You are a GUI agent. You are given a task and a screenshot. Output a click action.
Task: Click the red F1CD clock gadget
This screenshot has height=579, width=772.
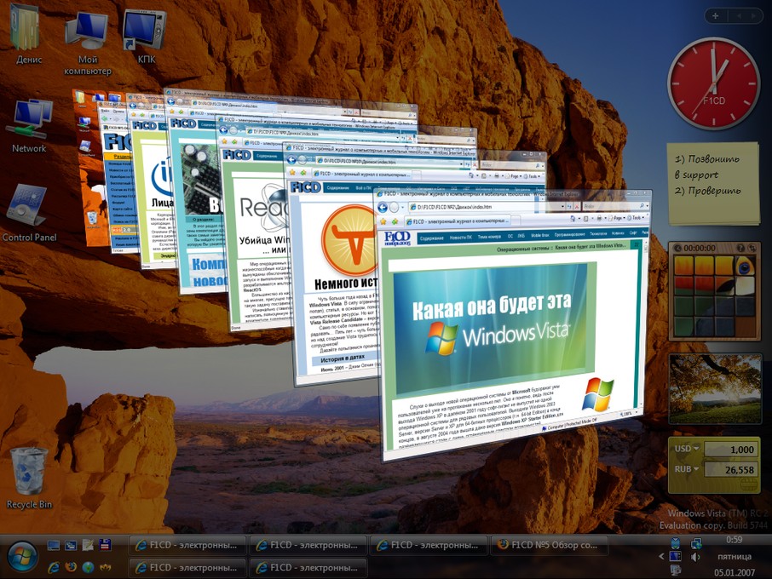point(713,83)
